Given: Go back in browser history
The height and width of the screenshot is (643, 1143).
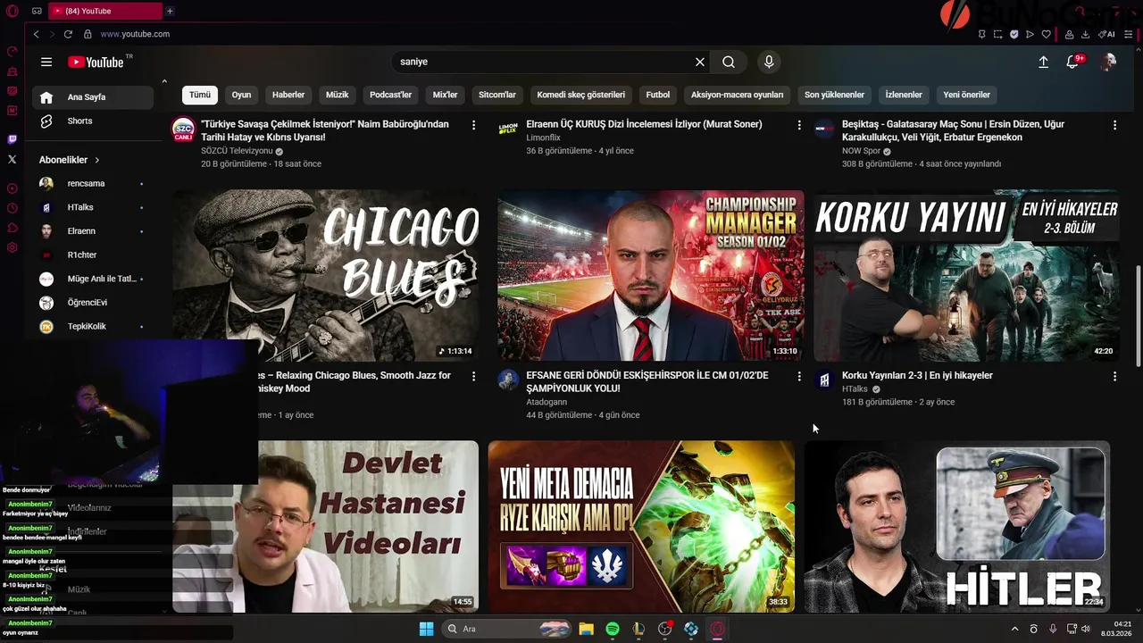Looking at the screenshot, I should click(36, 34).
